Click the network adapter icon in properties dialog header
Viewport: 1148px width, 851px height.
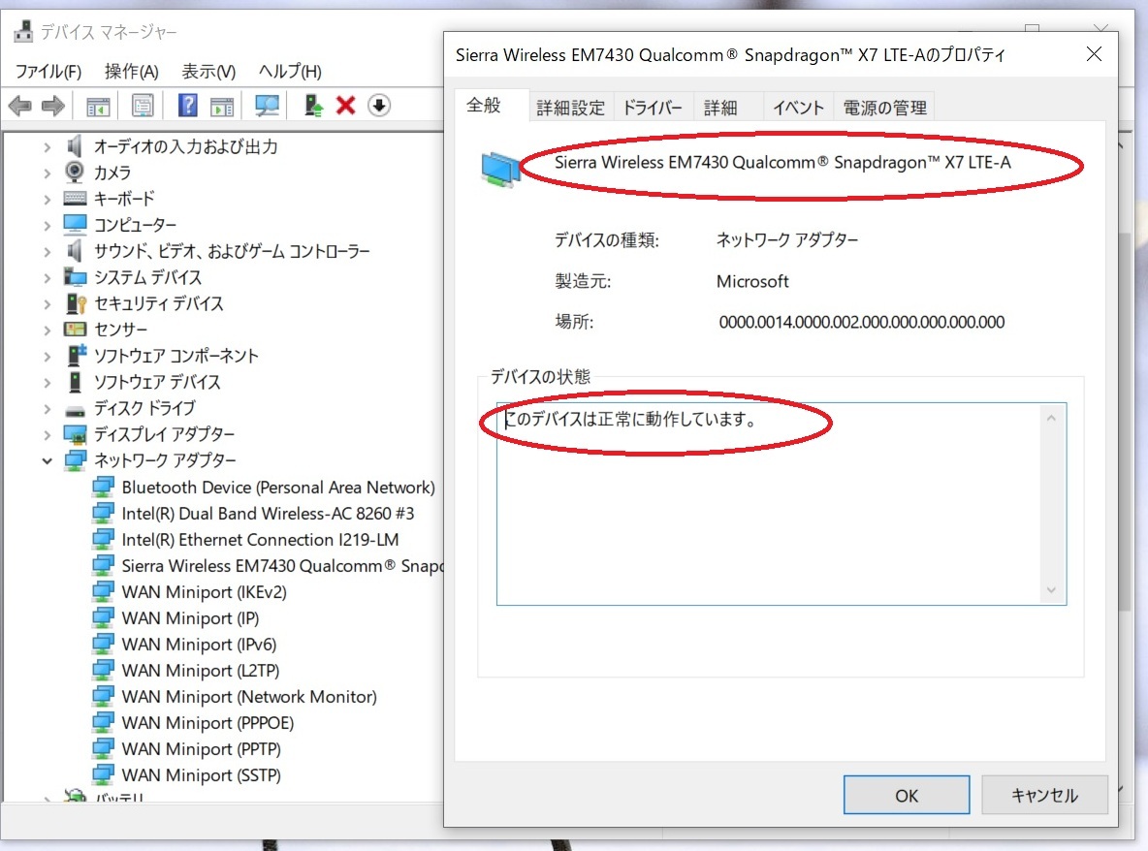tap(500, 169)
